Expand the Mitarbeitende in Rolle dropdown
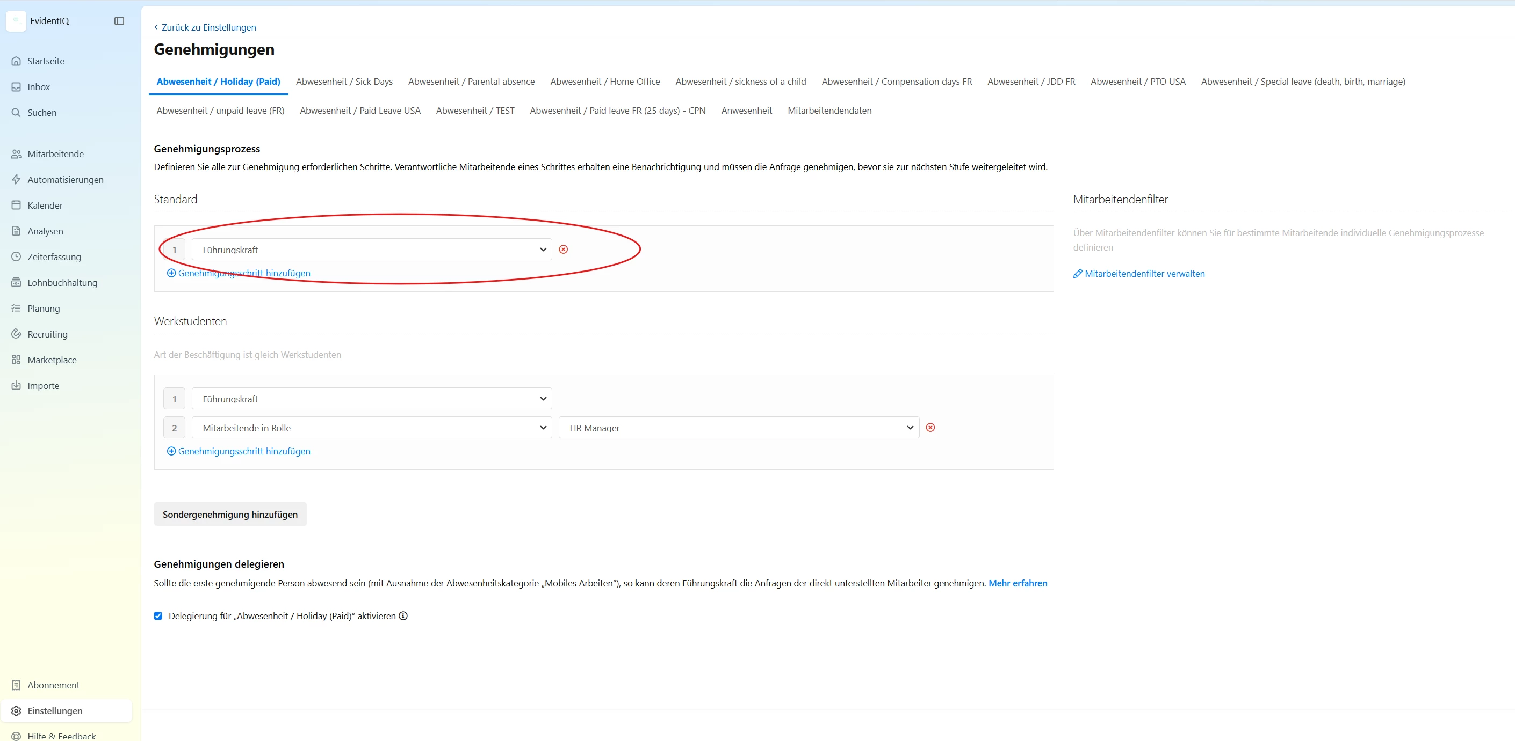The height and width of the screenshot is (741, 1515). pyautogui.click(x=371, y=428)
